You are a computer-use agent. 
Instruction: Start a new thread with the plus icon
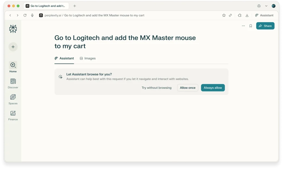click(x=13, y=47)
